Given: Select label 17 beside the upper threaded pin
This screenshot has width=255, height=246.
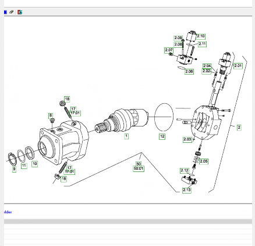Looking at the screenshot, I should pyautogui.click(x=73, y=109).
